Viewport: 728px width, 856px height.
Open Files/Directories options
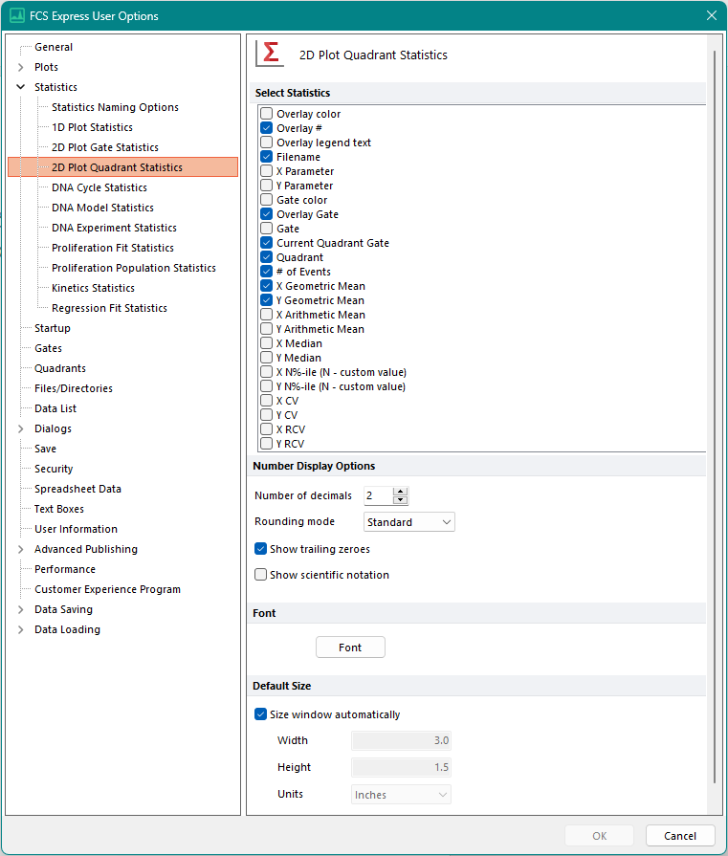[x=73, y=388]
